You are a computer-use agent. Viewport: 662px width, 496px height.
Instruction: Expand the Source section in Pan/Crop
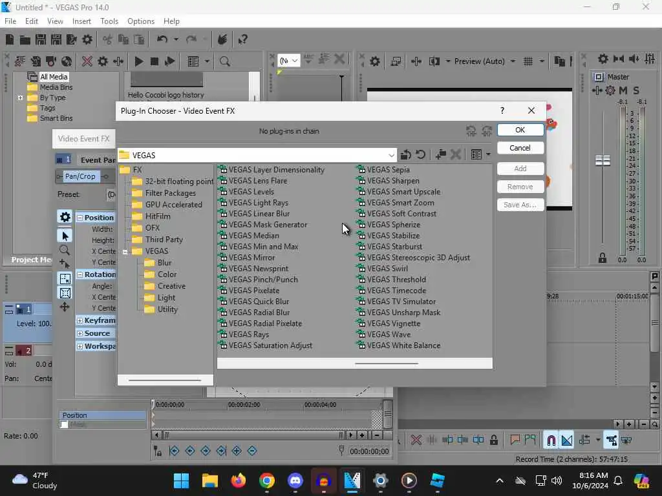coord(80,333)
